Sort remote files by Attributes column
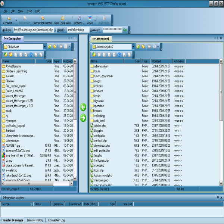Screen dimensions: 224x224 [179, 61]
